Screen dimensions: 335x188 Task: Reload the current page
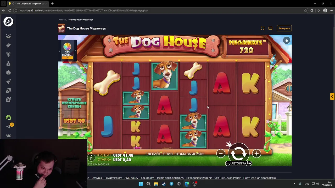[x=10, y=10]
